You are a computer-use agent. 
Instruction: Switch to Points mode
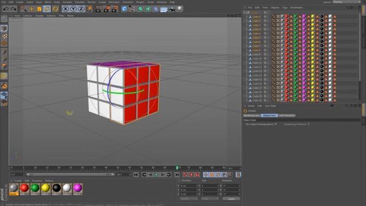point(4,51)
